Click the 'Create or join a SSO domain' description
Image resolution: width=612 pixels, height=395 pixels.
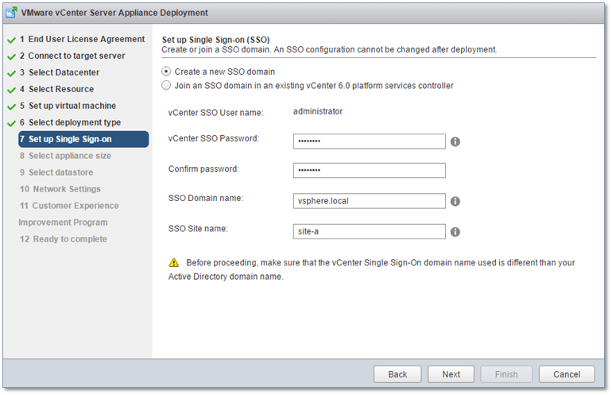pyautogui.click(x=329, y=49)
